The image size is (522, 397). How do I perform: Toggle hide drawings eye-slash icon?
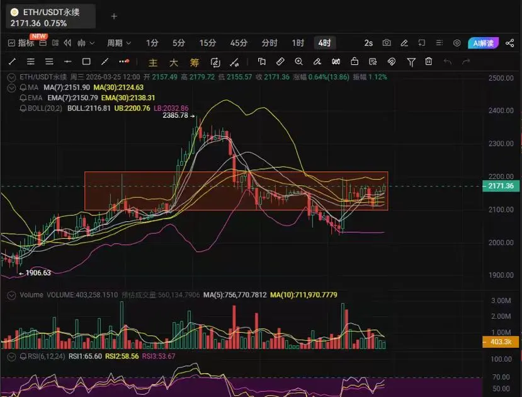click(392, 62)
